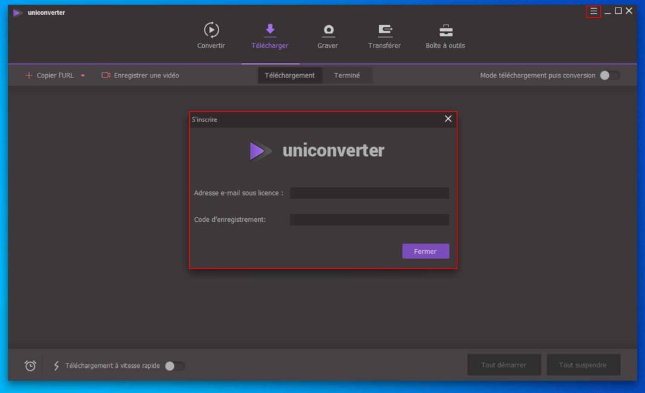The height and width of the screenshot is (393, 645).
Task: Select the Télécharger tab
Action: 270,36
